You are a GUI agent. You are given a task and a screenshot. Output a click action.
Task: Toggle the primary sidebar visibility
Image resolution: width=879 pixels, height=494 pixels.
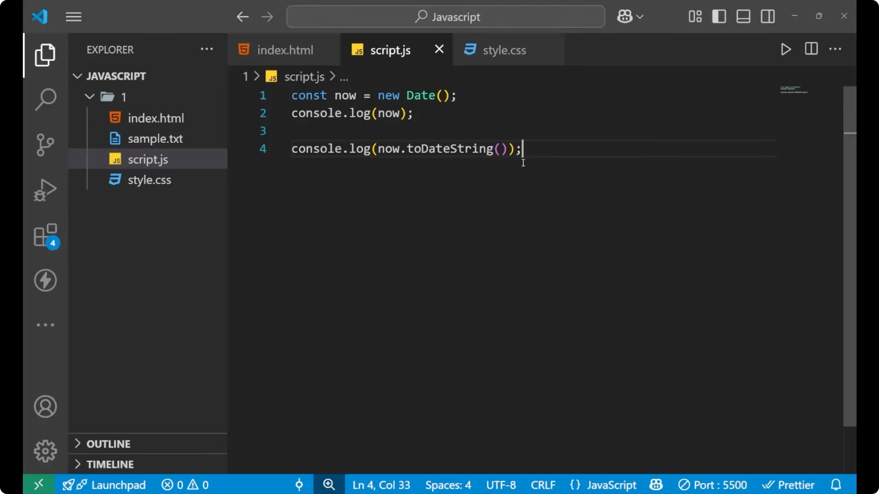point(719,16)
